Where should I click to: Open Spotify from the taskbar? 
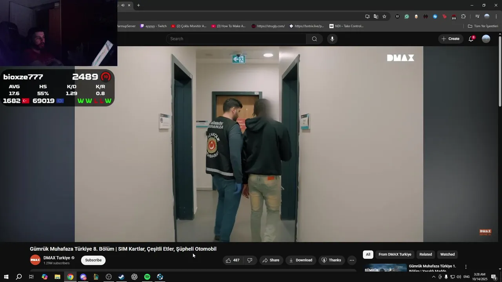pyautogui.click(x=147, y=277)
